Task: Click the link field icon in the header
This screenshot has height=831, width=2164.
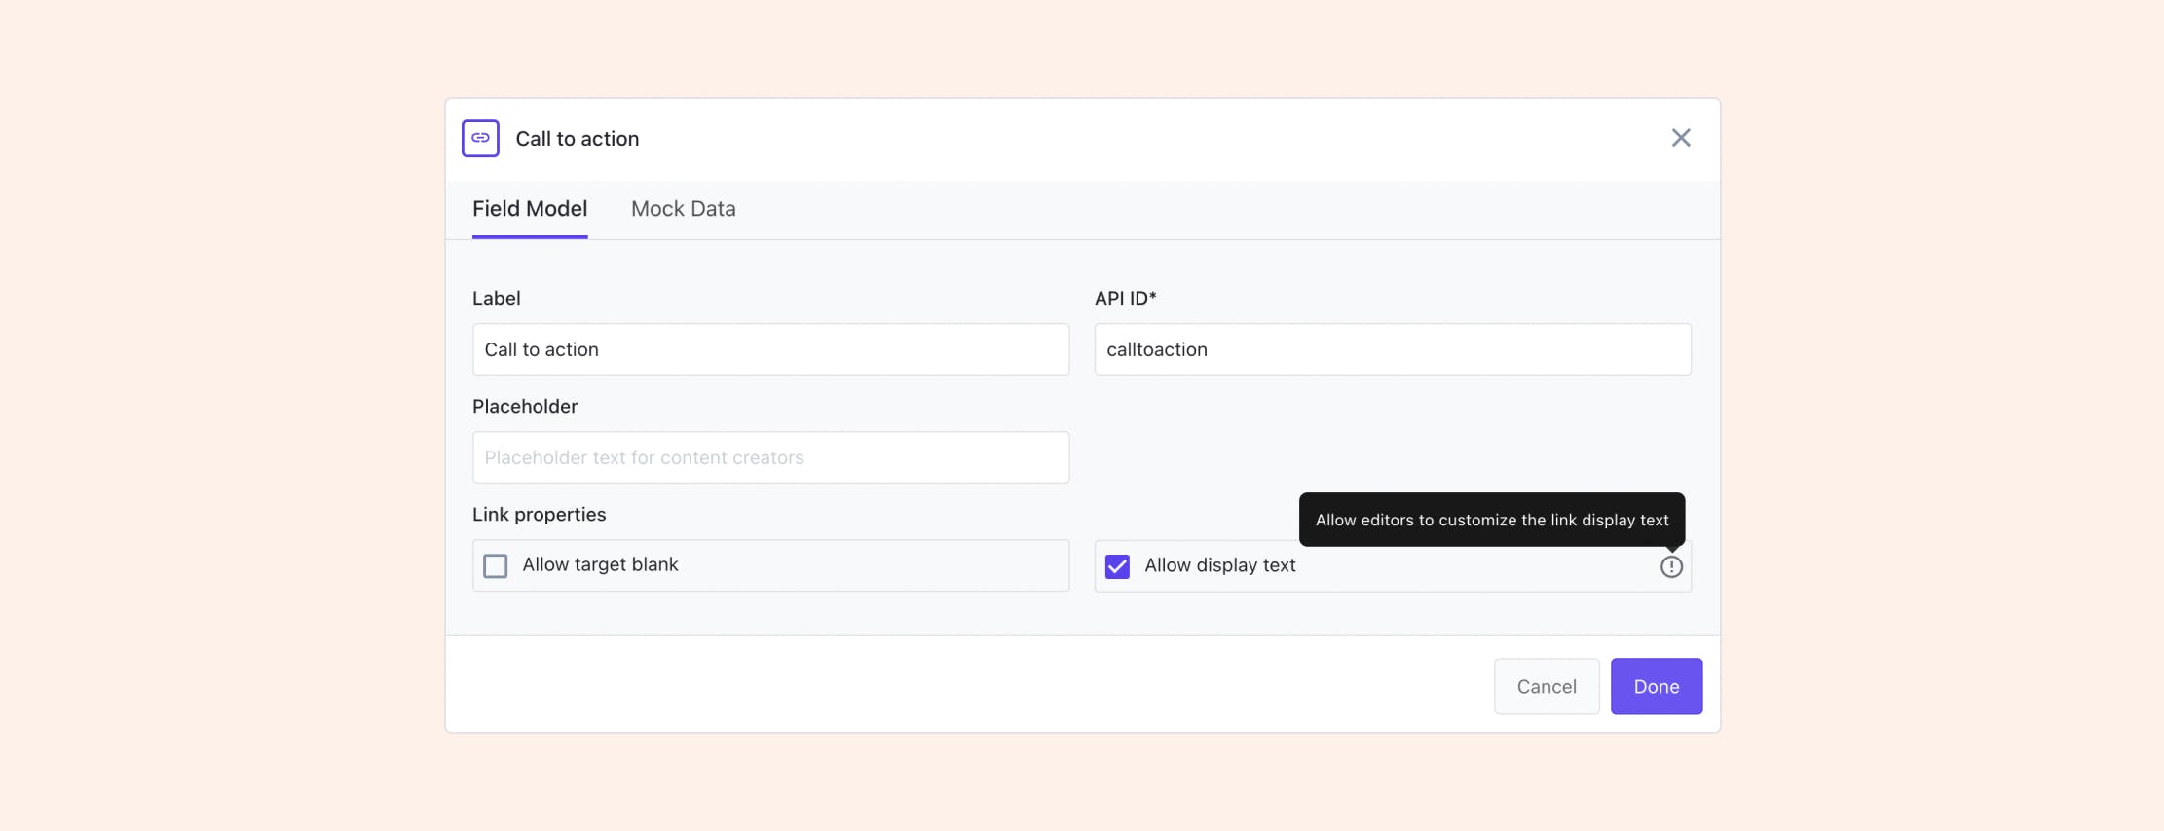Action: click(x=480, y=138)
